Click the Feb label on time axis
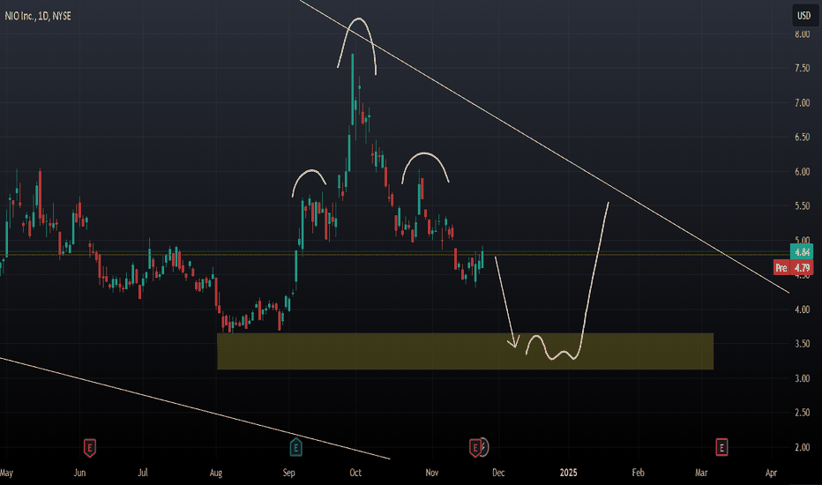 point(638,473)
